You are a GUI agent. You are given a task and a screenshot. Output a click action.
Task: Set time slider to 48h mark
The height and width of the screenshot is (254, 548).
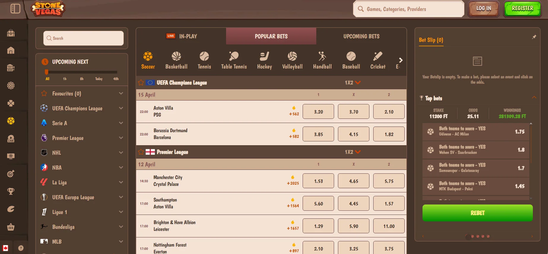pyautogui.click(x=116, y=79)
